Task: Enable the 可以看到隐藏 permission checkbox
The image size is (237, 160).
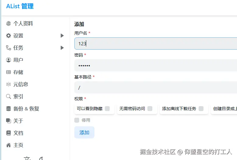Action: (x=107, y=109)
